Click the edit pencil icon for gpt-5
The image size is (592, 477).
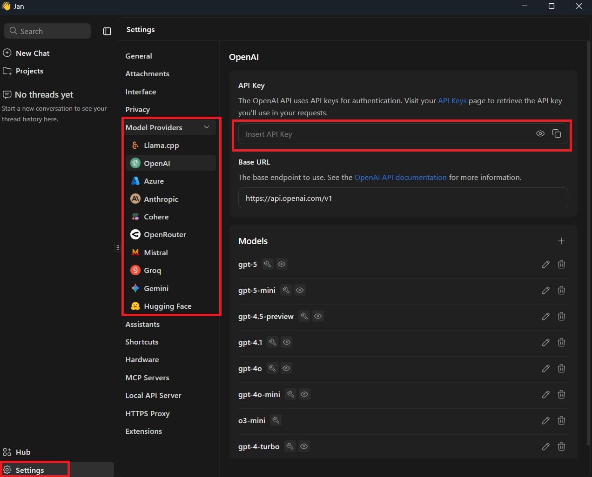pyautogui.click(x=545, y=265)
